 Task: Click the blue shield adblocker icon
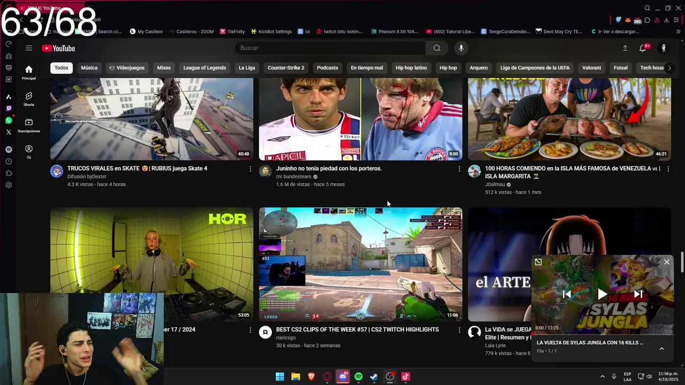[x=619, y=20]
